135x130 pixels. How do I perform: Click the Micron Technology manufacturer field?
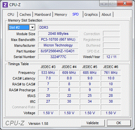click(x=58, y=45)
